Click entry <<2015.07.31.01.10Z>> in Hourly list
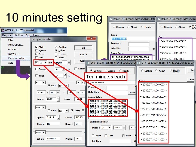 pos(153,127)
